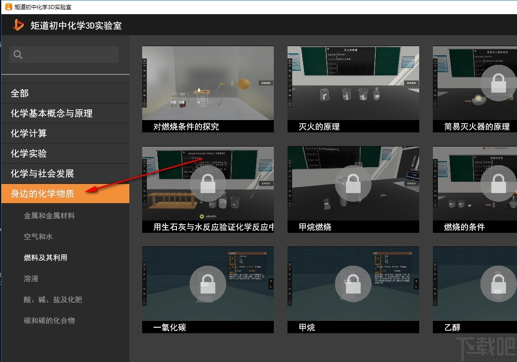Click the lock icon on 甲烷燃烧 experiment
This screenshot has width=517, height=362.
point(353,184)
